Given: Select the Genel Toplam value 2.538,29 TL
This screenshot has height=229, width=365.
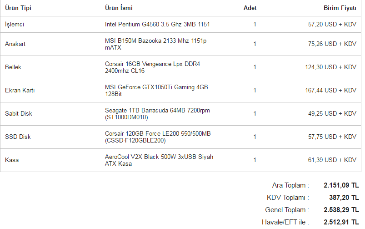Looking at the screenshot, I should (341, 210).
